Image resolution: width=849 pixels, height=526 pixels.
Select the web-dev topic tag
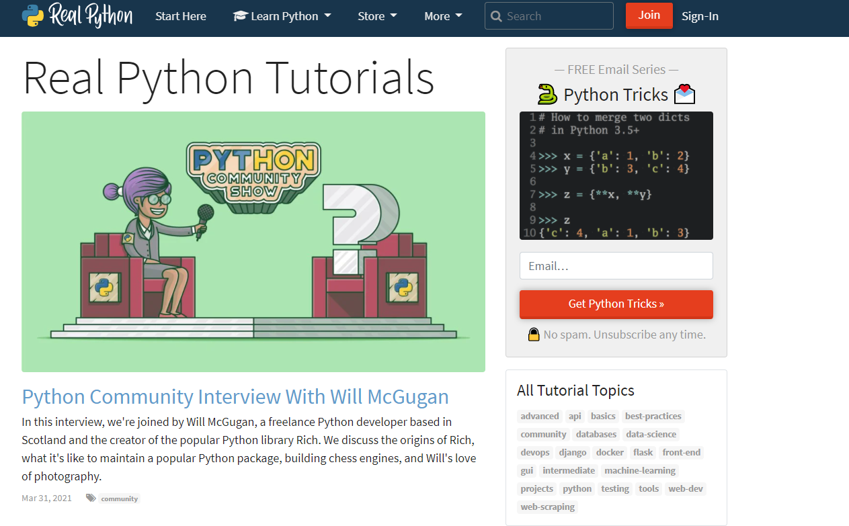(x=686, y=488)
